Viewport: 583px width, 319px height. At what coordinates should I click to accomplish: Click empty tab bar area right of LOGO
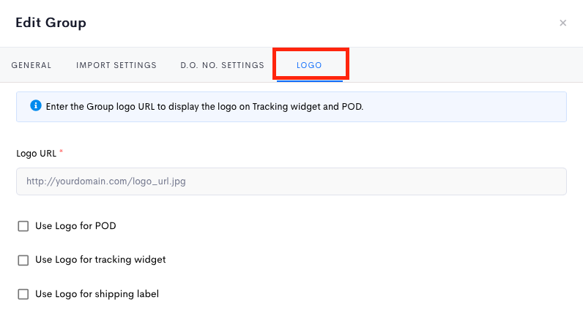click(465, 65)
